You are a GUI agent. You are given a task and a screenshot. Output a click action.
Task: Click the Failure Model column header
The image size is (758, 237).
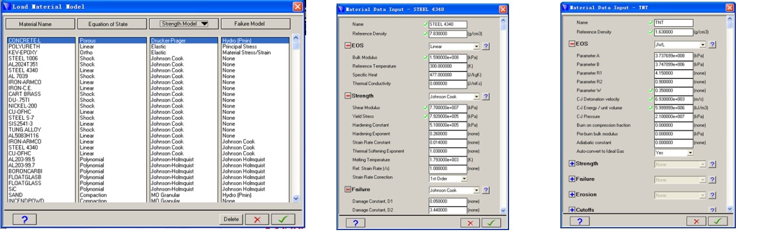click(255, 24)
